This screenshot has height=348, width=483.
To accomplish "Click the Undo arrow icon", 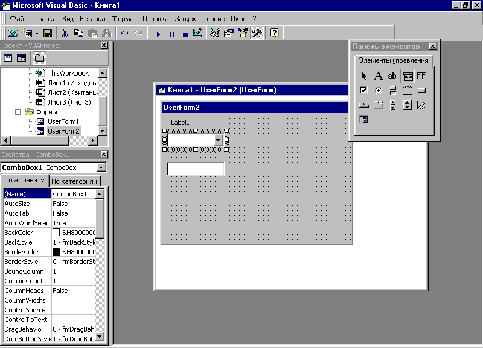I will tap(124, 33).
